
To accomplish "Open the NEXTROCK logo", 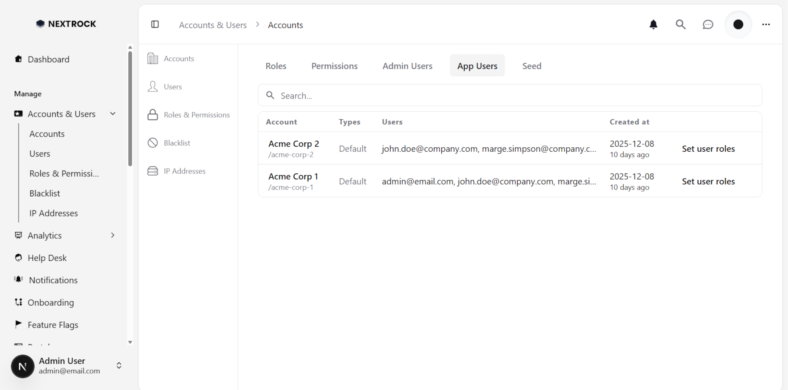I will coord(66,24).
